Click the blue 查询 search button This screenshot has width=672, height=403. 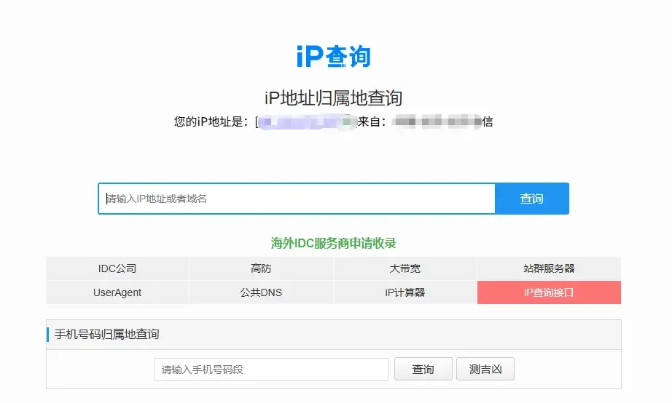[x=532, y=199]
